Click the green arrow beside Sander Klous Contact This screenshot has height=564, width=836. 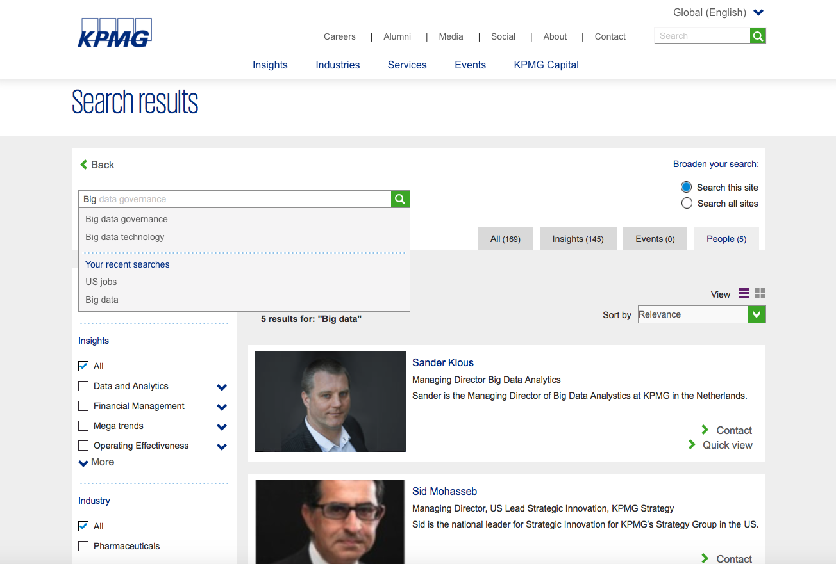tap(705, 430)
